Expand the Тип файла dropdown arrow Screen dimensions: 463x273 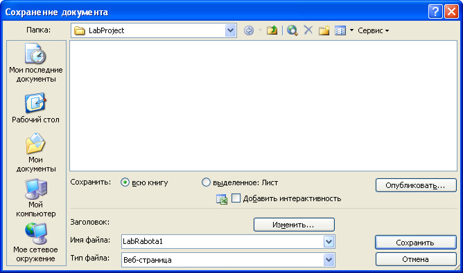(x=329, y=260)
